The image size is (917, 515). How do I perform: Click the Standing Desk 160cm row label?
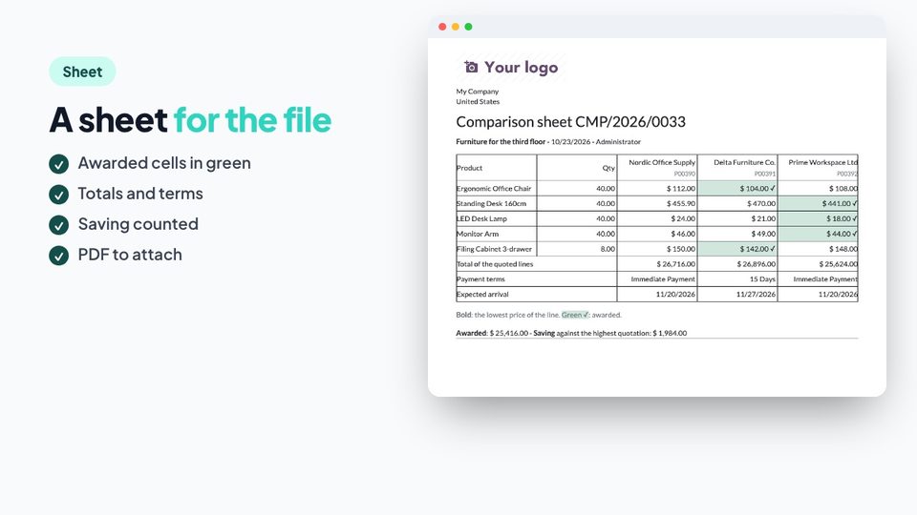(491, 203)
